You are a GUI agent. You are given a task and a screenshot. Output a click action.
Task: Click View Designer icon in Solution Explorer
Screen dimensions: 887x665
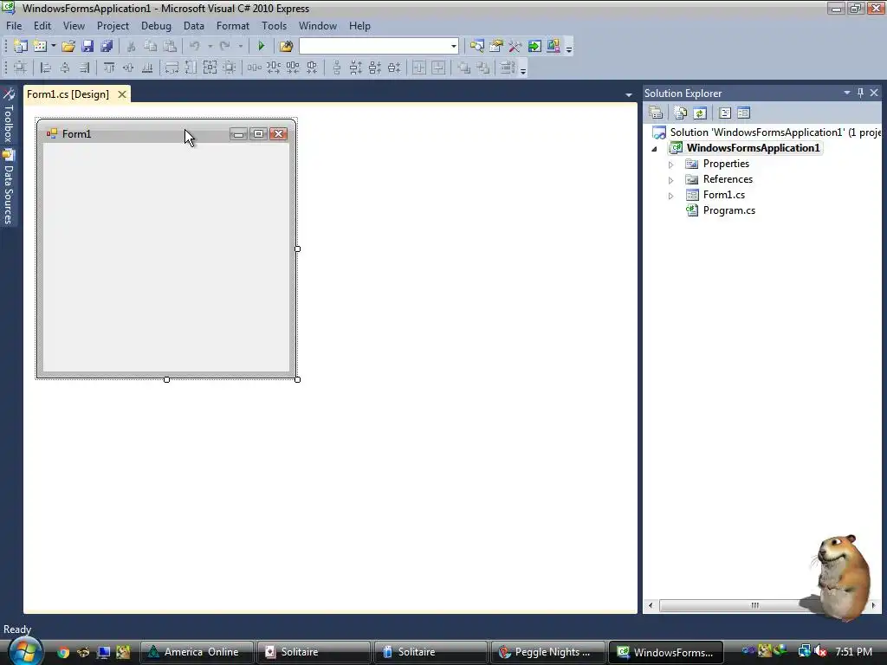click(x=744, y=113)
